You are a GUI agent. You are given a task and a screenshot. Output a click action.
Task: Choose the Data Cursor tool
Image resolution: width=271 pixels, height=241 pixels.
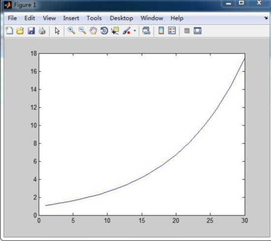pos(115,30)
